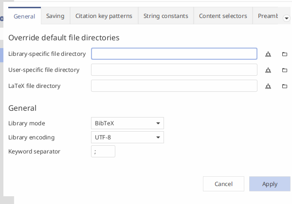Browse folder for User-specific file directory

[x=285, y=70]
